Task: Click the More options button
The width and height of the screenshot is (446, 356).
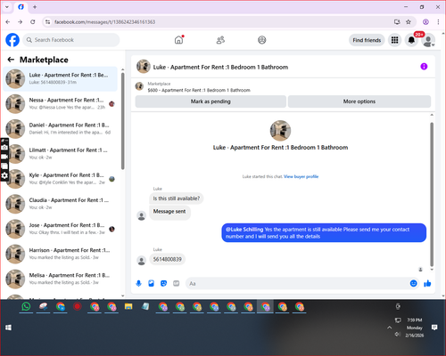Action: click(359, 101)
